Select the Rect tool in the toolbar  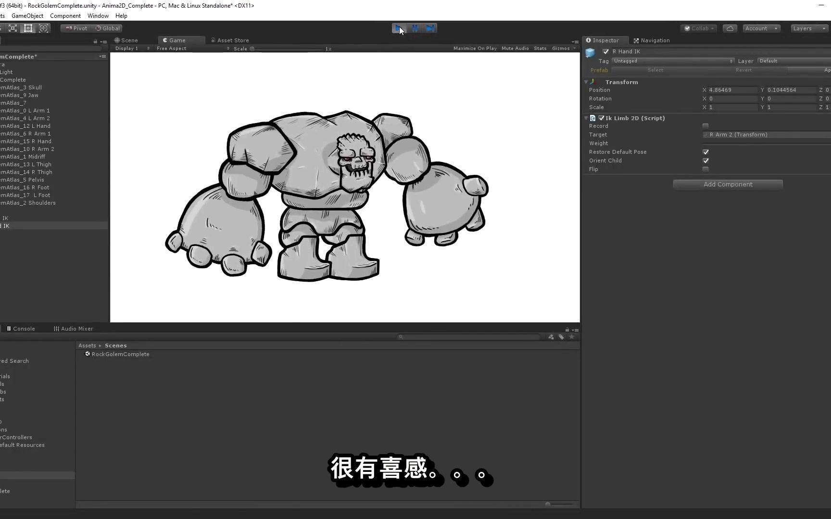coord(28,28)
